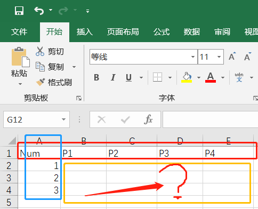Click the 粘贴 clipboard icon
258x209 pixels.
tap(20, 57)
